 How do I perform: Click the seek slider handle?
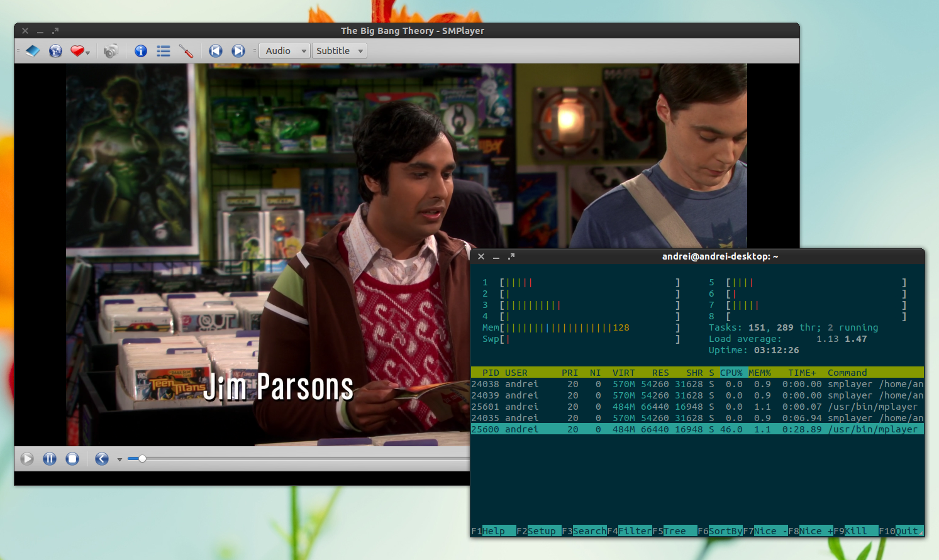pyautogui.click(x=142, y=459)
